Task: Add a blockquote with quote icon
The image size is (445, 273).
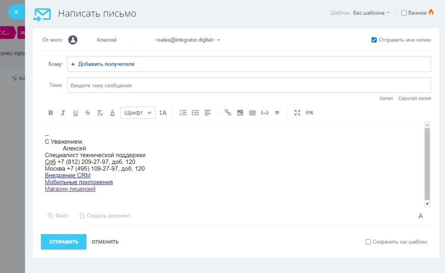Action: [277, 113]
